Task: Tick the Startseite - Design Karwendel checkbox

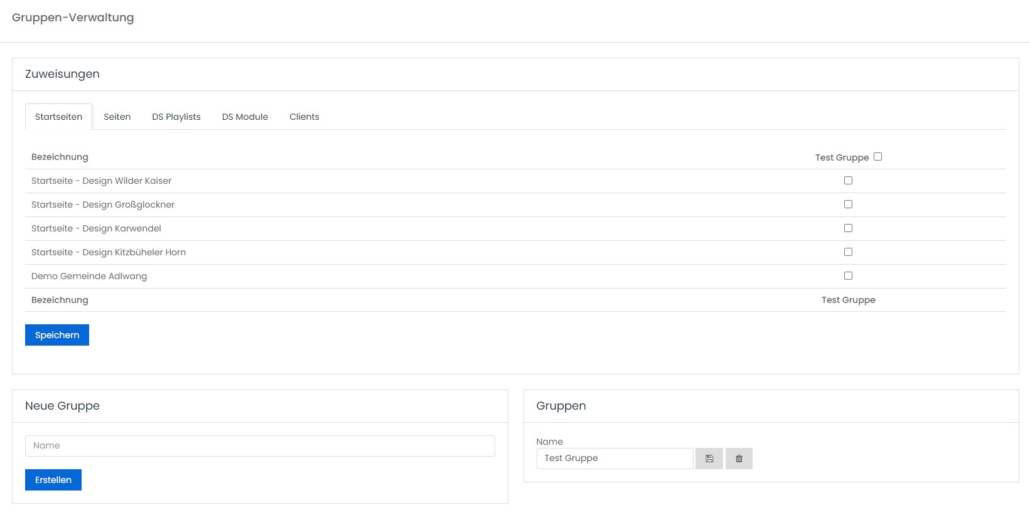Action: (848, 228)
